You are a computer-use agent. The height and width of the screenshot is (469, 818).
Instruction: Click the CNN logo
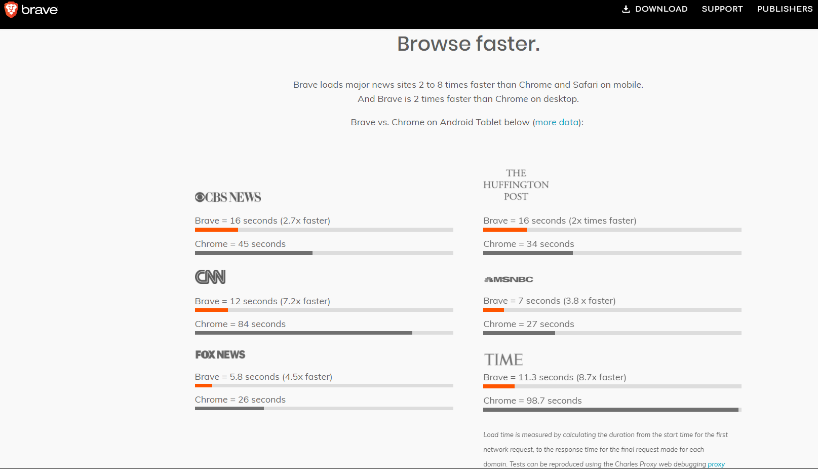tap(210, 277)
